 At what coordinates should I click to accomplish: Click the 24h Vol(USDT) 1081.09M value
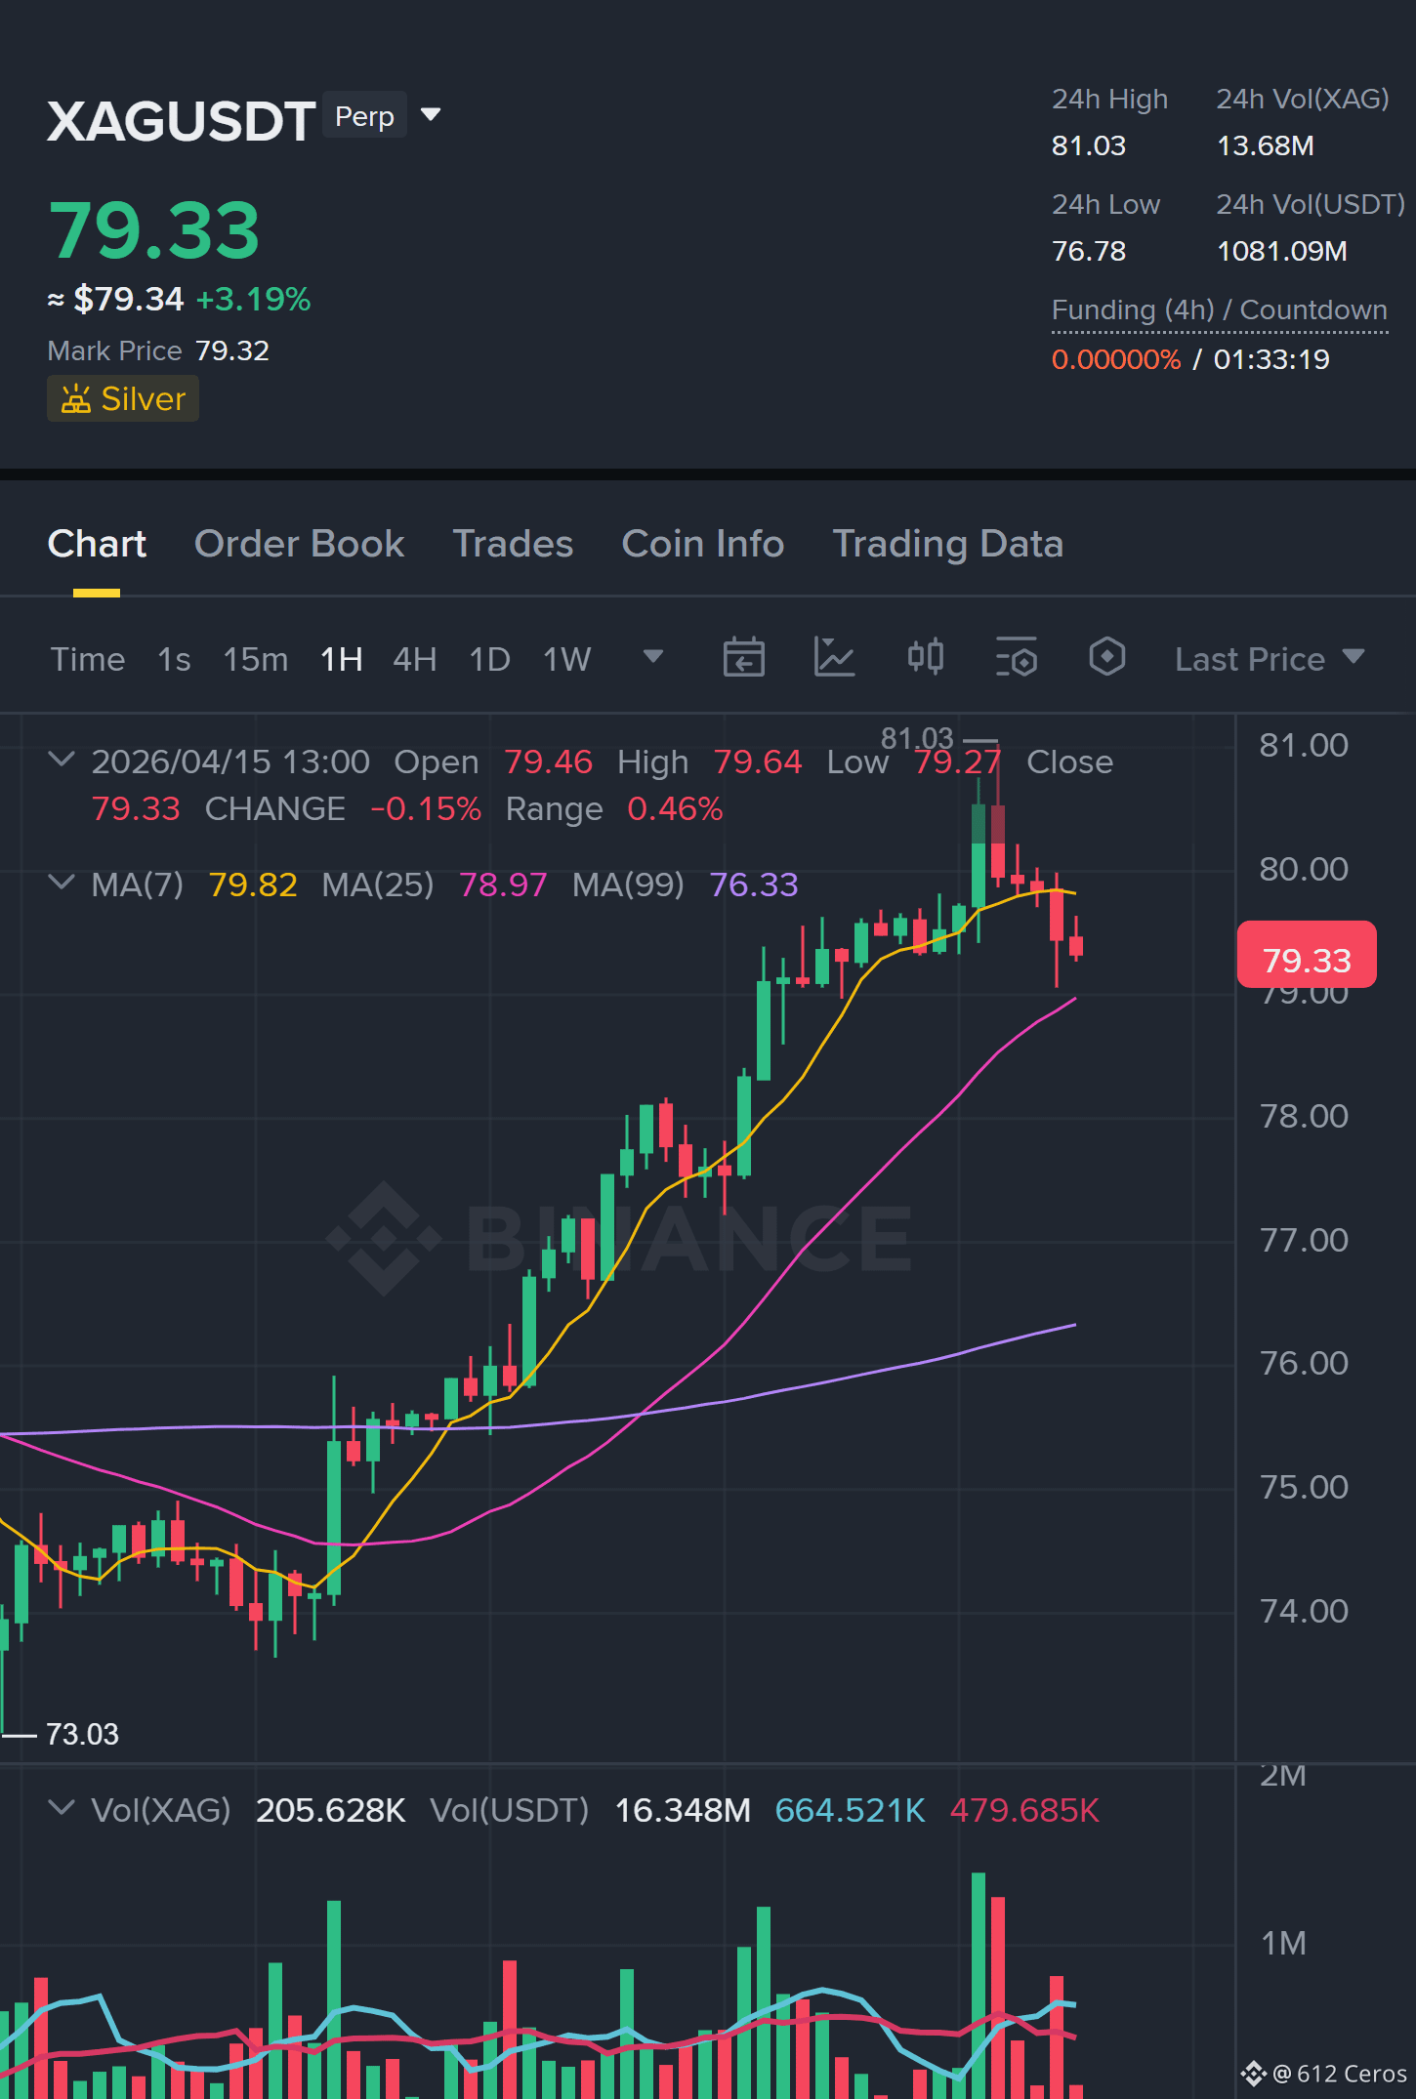(1281, 252)
